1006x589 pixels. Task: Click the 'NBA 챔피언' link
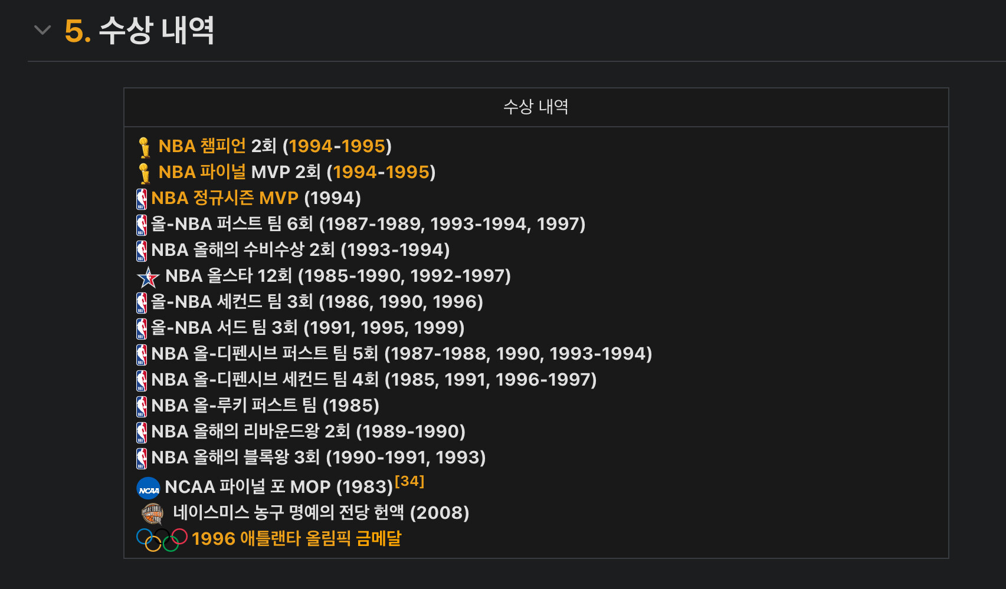tap(202, 146)
